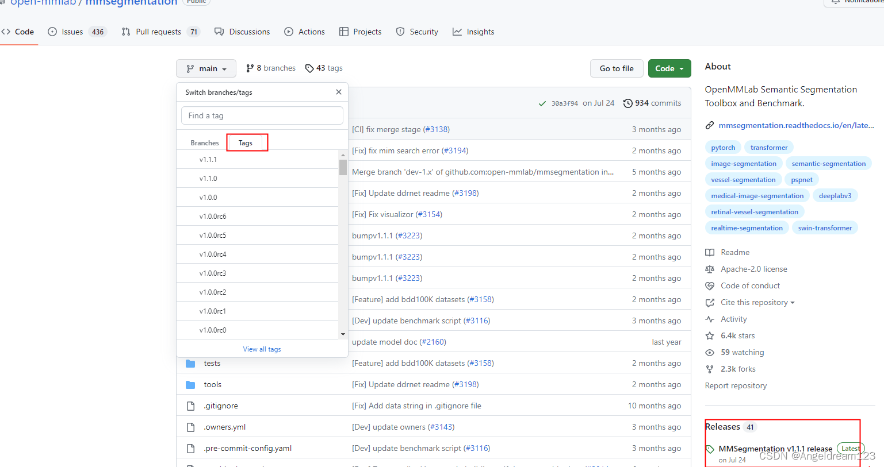Click the Go to file button
This screenshot has width=884, height=467.
(x=617, y=68)
